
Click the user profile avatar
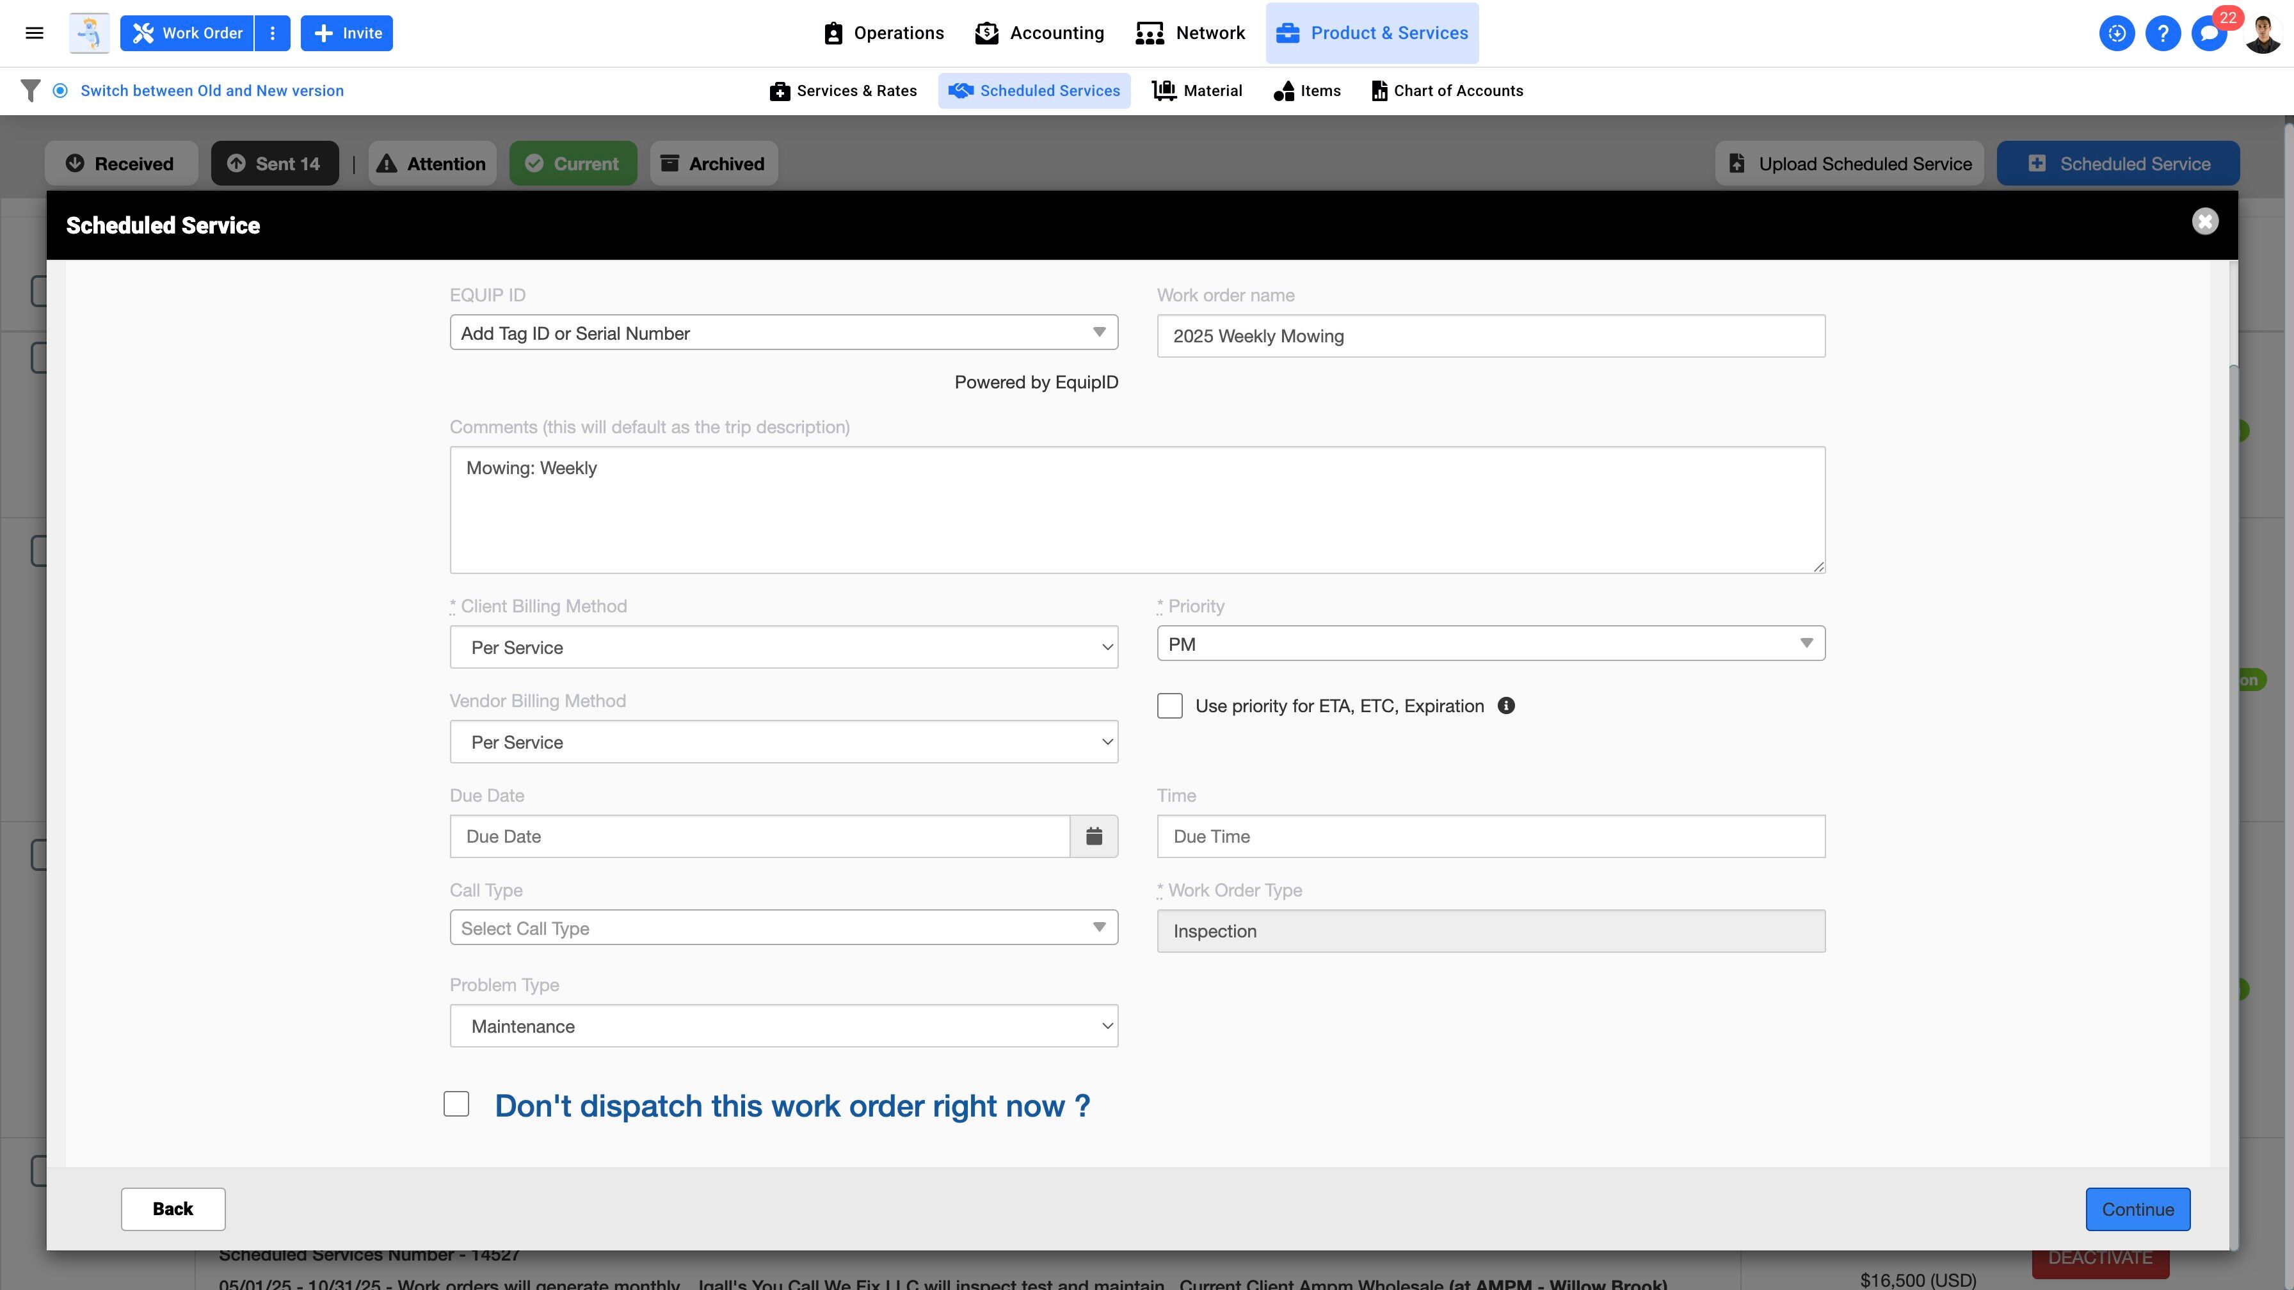2262,34
